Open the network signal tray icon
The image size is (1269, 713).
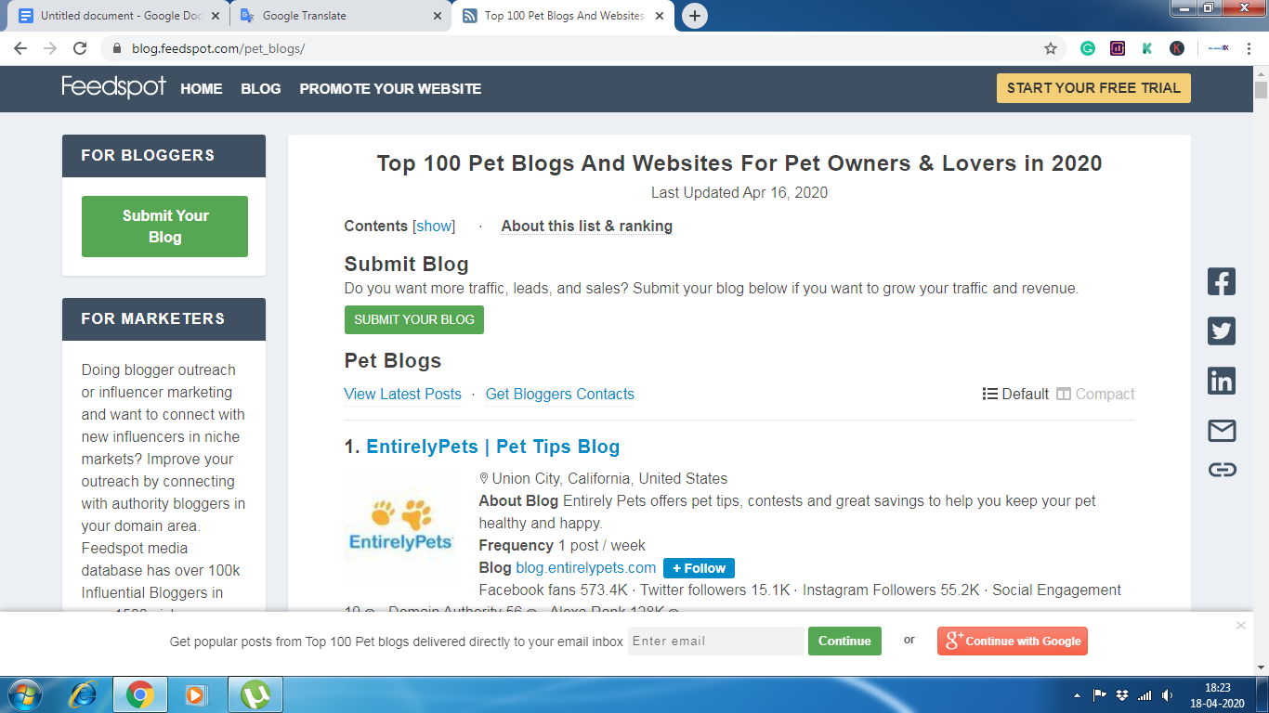pyautogui.click(x=1145, y=694)
